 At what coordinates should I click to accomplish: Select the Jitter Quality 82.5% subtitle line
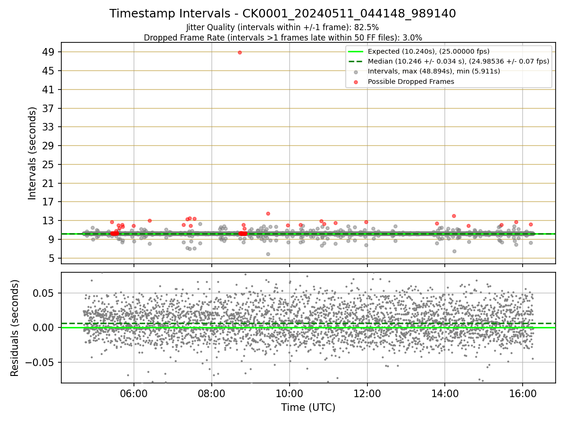coord(283,27)
